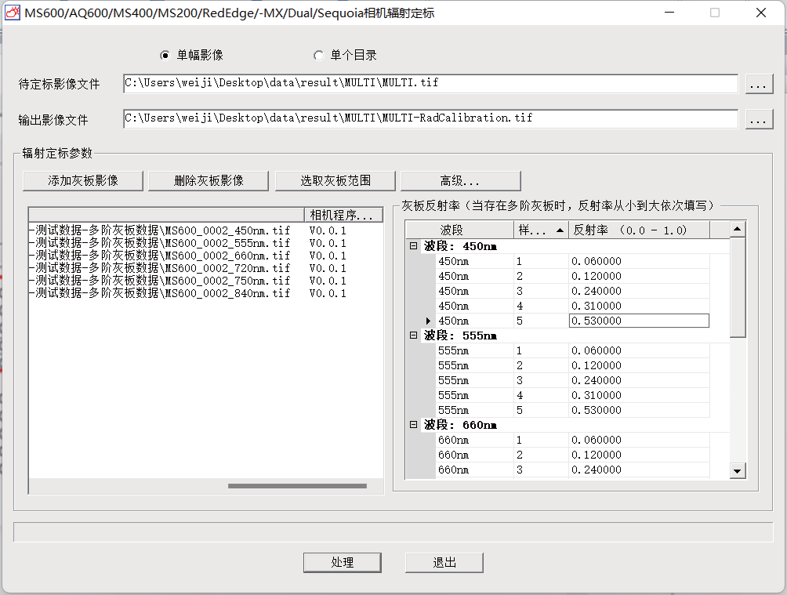The image size is (787, 595).
Task: Click the sort arrow in the 样... column header
Action: [x=560, y=230]
